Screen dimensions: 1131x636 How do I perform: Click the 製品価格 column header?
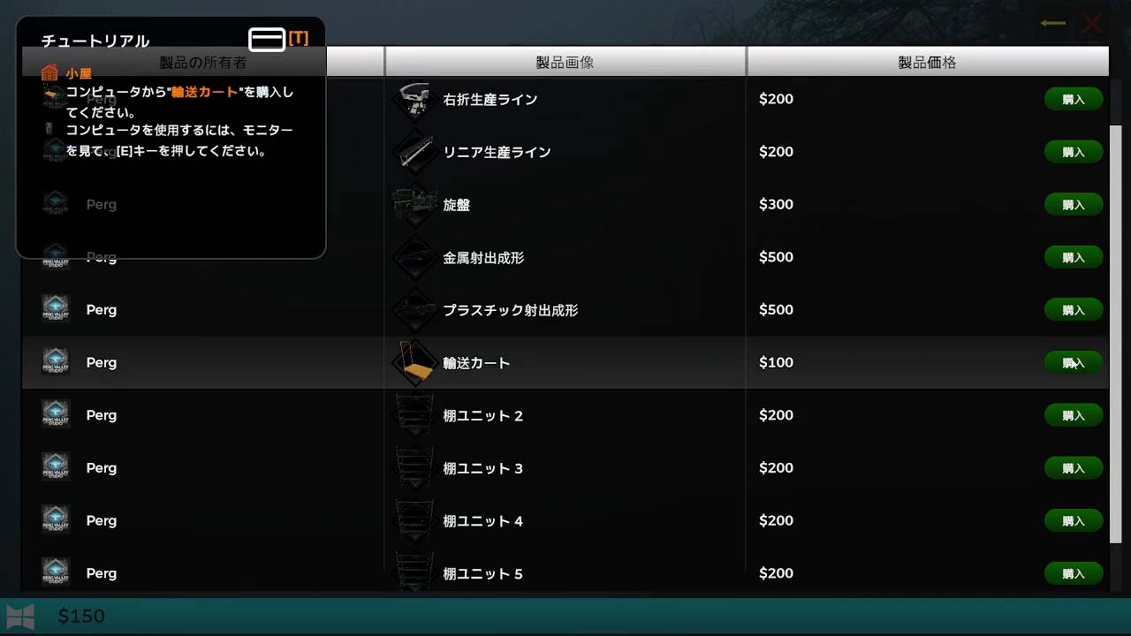pos(927,62)
